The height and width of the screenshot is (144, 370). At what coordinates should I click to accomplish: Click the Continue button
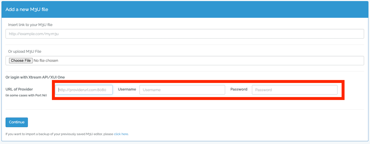pos(17,122)
